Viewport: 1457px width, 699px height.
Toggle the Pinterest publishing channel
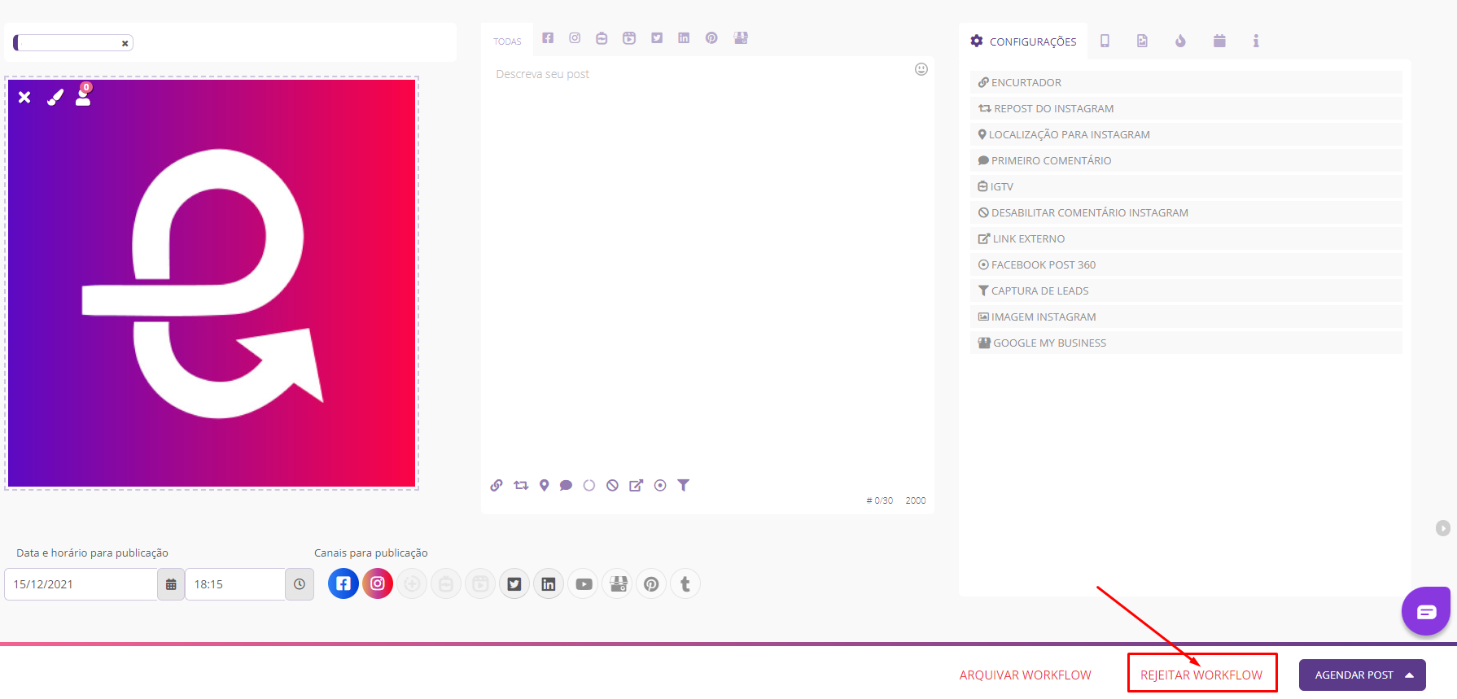[651, 583]
